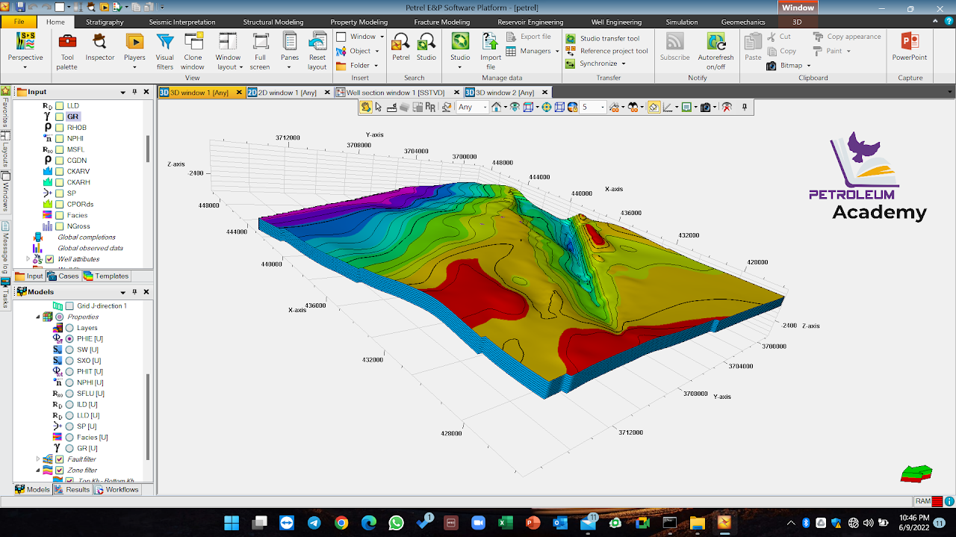Select the PHIE [U] property radio button

coord(69,338)
